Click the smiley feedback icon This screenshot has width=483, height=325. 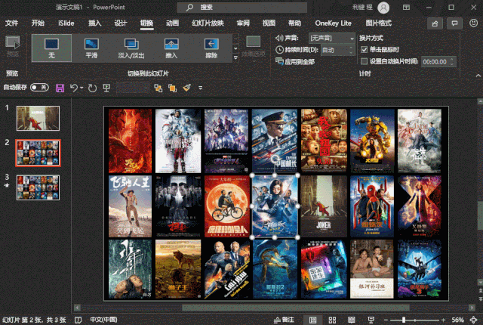coord(473,23)
